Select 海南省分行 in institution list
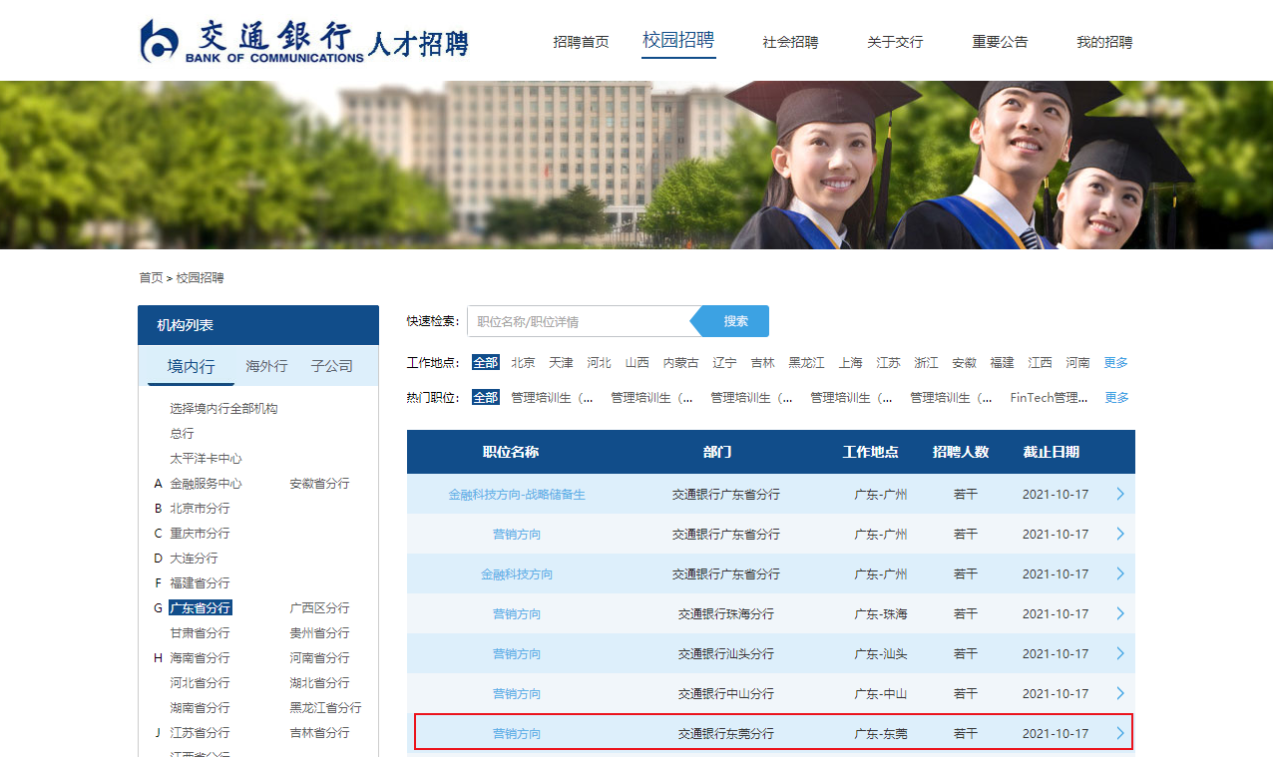 tap(200, 658)
